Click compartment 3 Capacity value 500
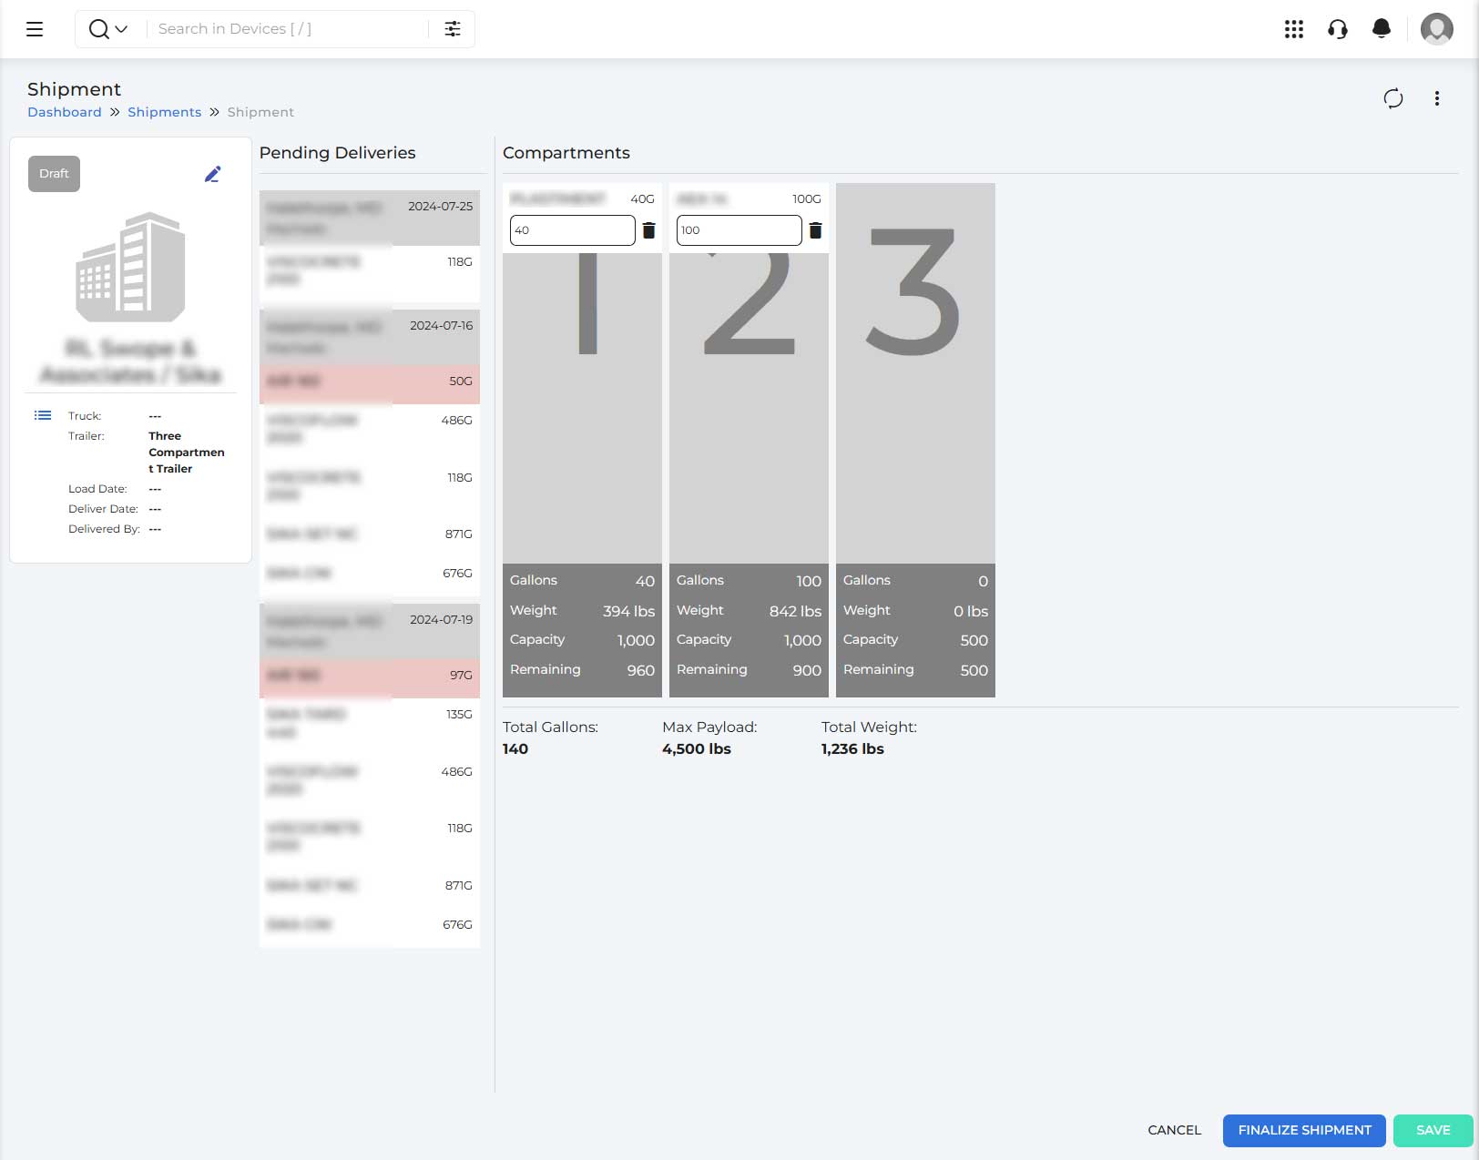The width and height of the screenshot is (1479, 1160). (x=974, y=640)
